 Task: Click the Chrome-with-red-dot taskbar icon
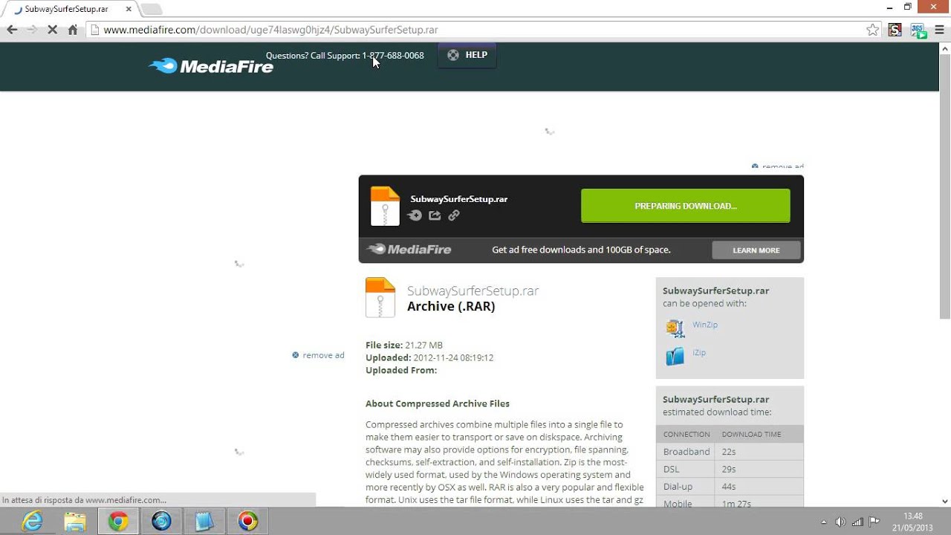[x=247, y=522]
